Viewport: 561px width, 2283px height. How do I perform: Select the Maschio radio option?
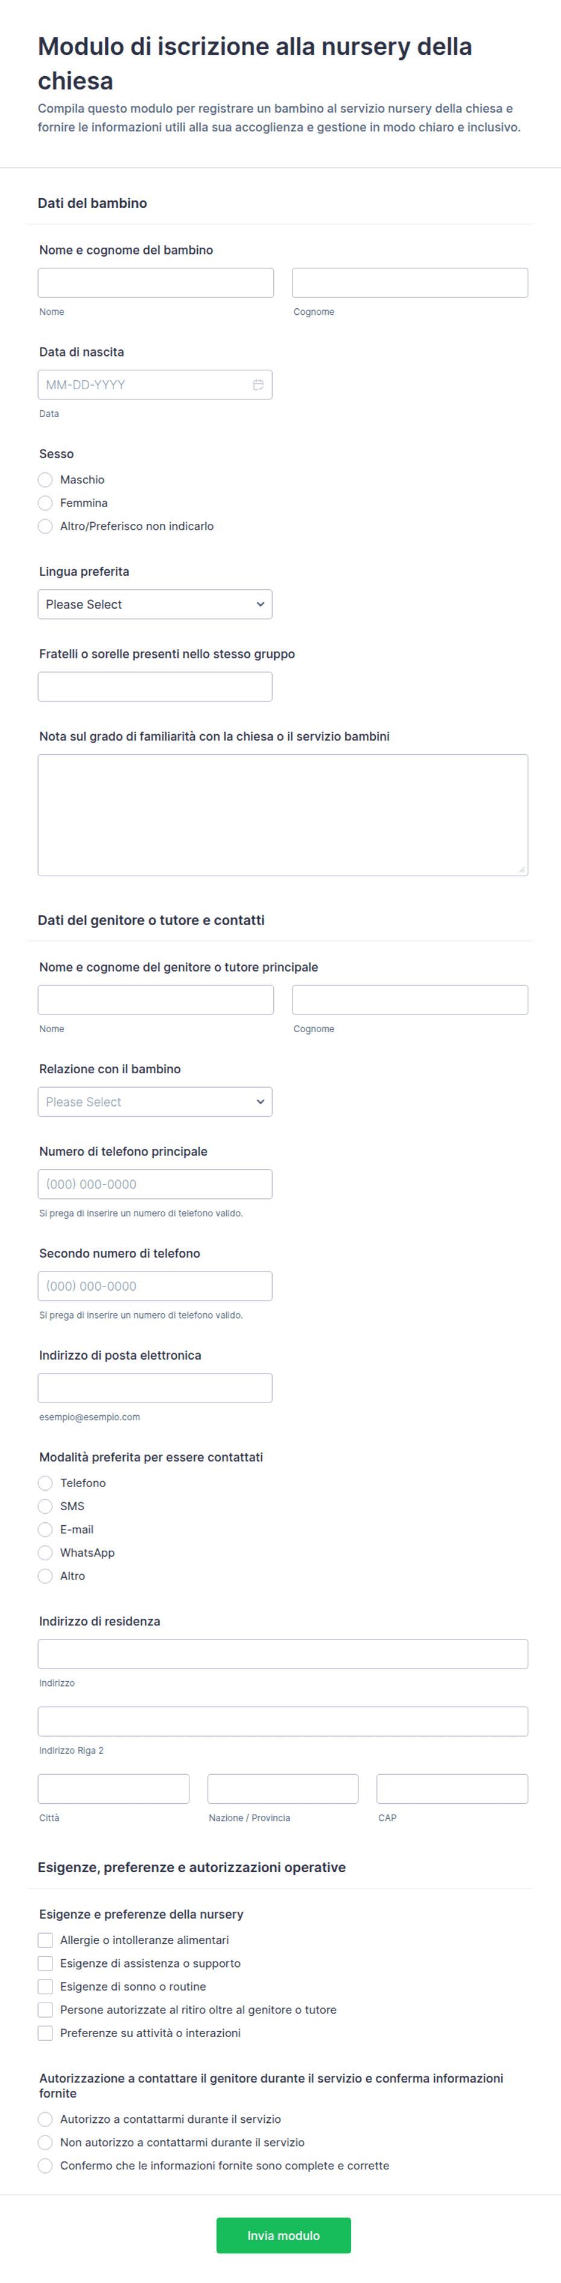point(45,479)
